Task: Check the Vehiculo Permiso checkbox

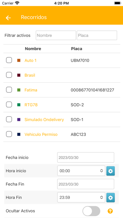Action: (9, 134)
